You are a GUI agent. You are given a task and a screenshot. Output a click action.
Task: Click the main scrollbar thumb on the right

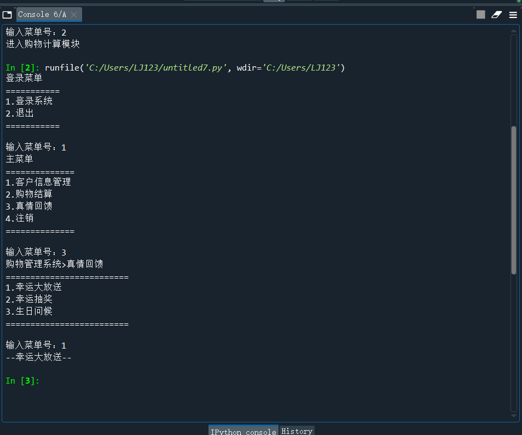(514, 200)
